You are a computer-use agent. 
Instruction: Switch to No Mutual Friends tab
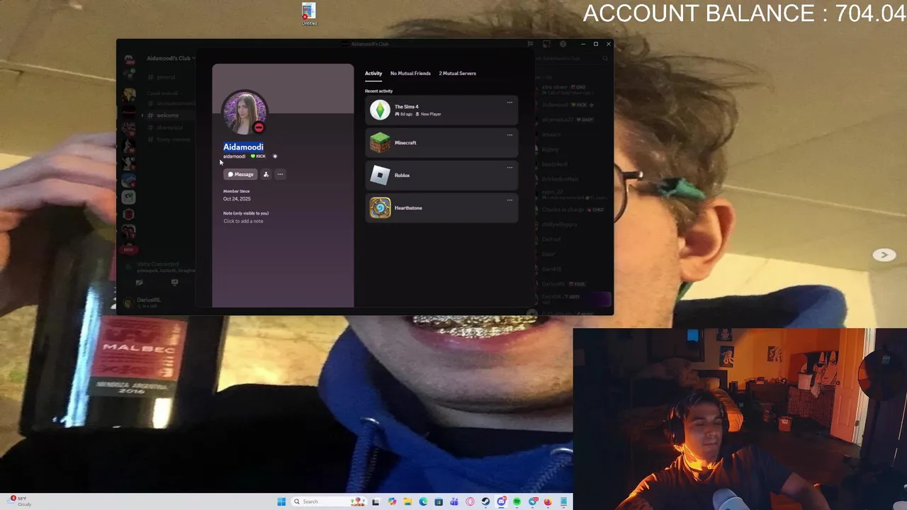click(x=410, y=73)
